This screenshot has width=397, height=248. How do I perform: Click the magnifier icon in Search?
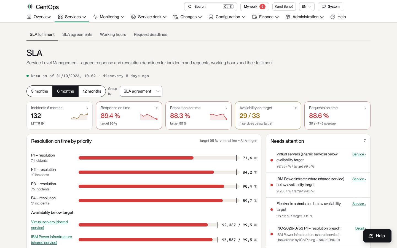tap(190, 7)
